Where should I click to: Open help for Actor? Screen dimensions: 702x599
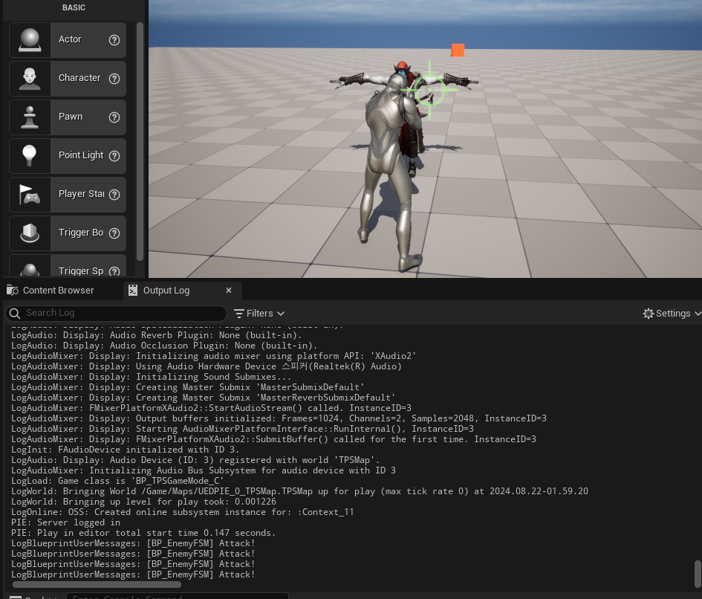(114, 40)
